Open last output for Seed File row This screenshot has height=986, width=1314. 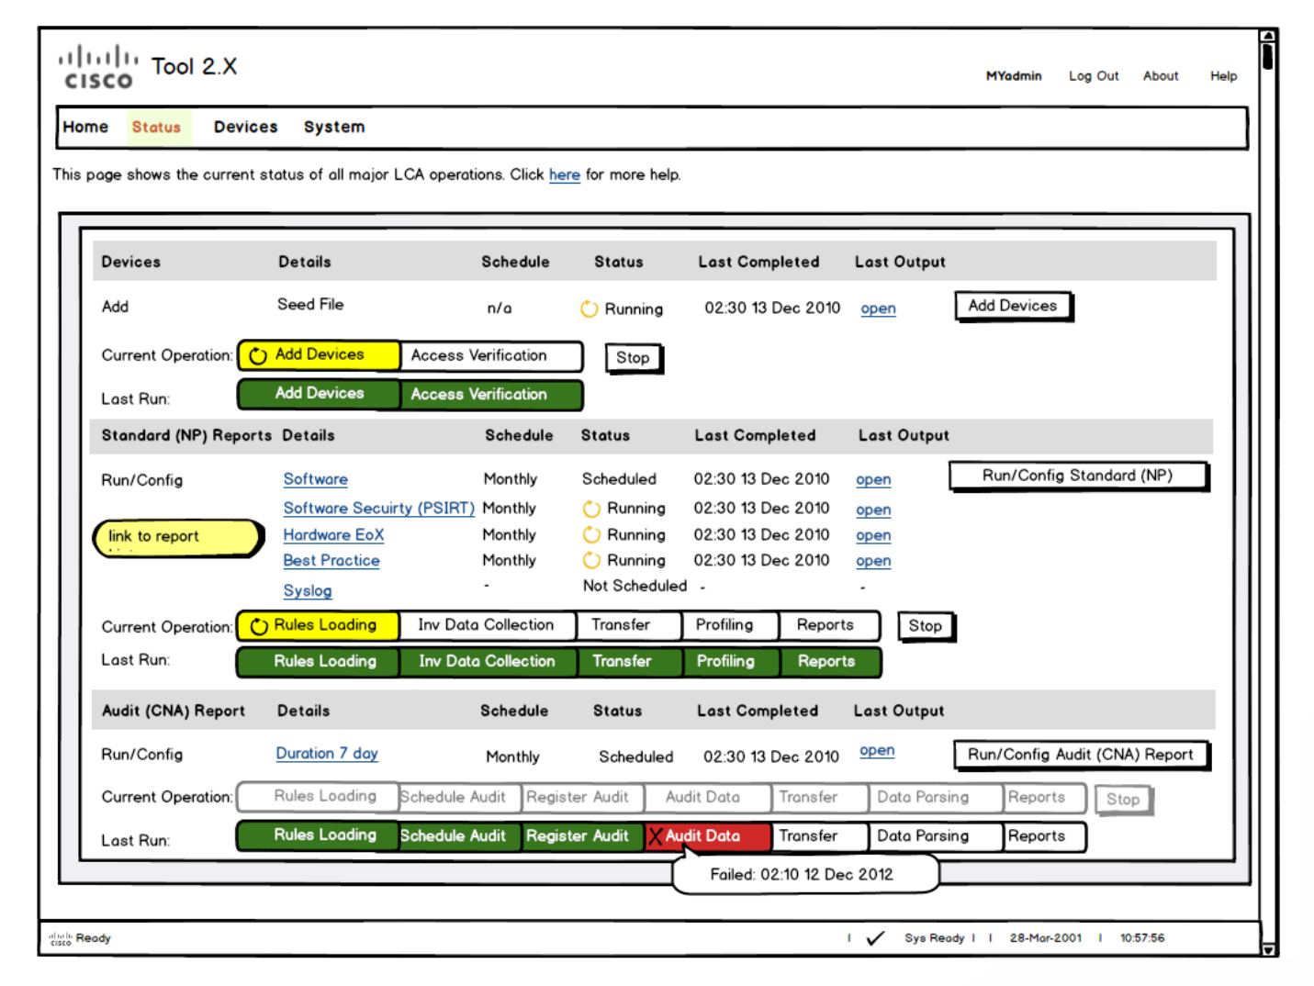click(x=879, y=308)
